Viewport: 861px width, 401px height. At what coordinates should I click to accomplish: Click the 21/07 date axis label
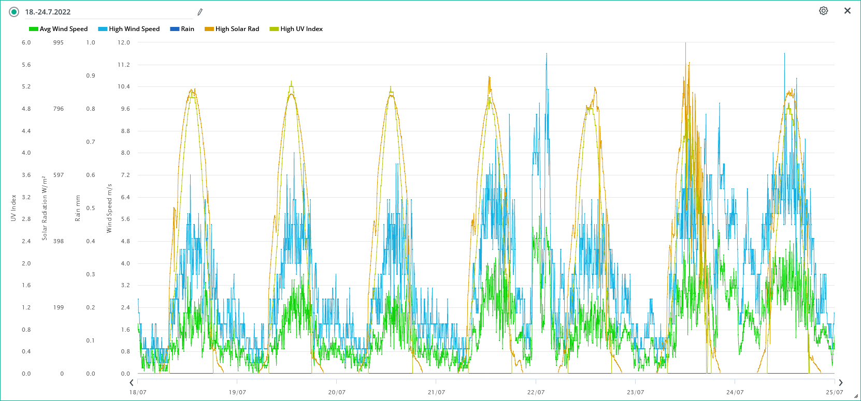(436, 392)
